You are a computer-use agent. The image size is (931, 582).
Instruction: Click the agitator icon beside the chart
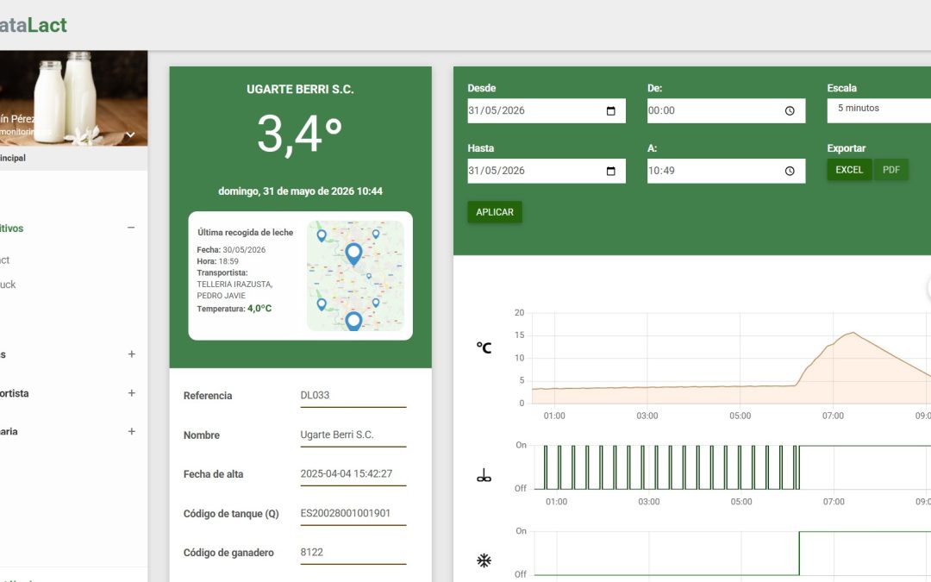coord(484,476)
